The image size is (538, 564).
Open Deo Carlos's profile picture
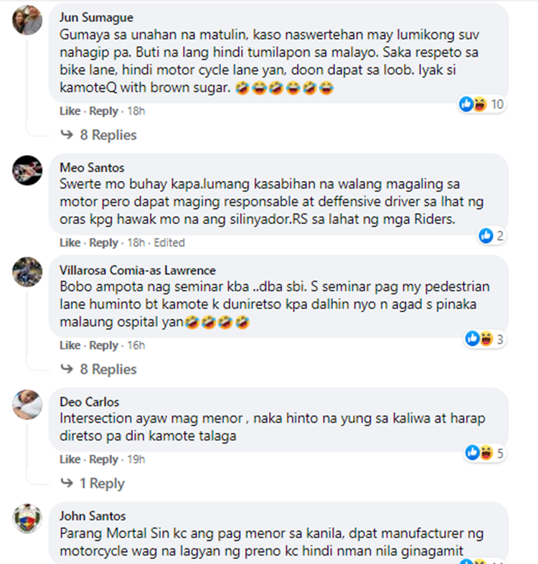27,404
